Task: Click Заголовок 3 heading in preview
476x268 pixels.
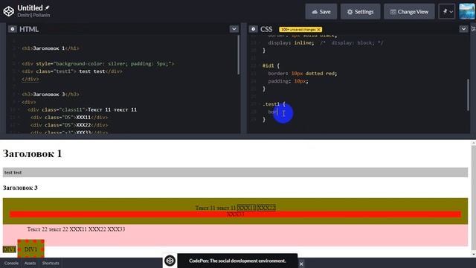Action: [20, 188]
